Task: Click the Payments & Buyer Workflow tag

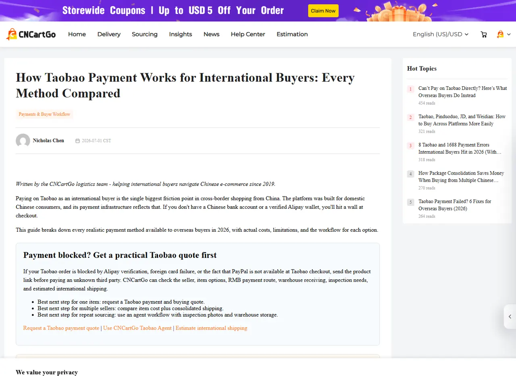Action: click(44, 114)
